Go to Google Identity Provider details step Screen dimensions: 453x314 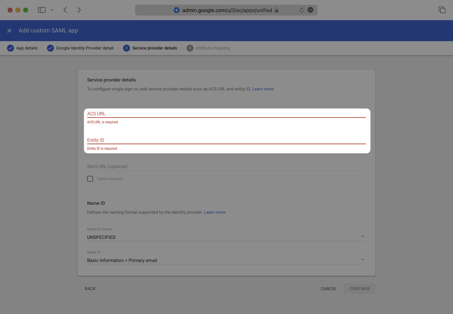click(x=80, y=48)
